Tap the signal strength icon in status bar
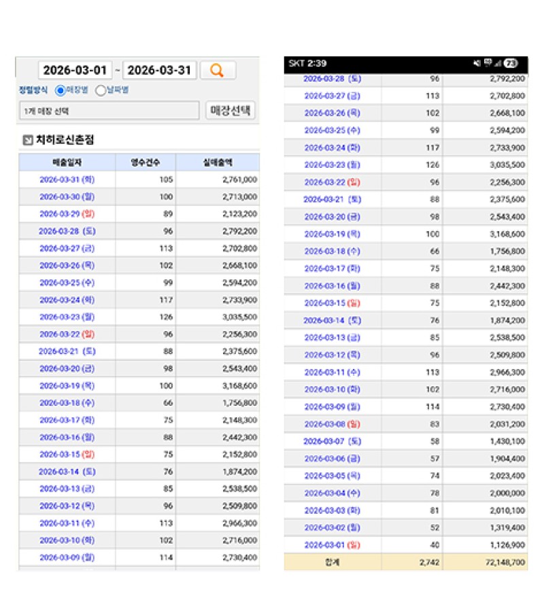The height and width of the screenshot is (607, 544). coord(498,63)
